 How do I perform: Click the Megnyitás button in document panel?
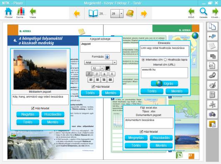[136, 138]
